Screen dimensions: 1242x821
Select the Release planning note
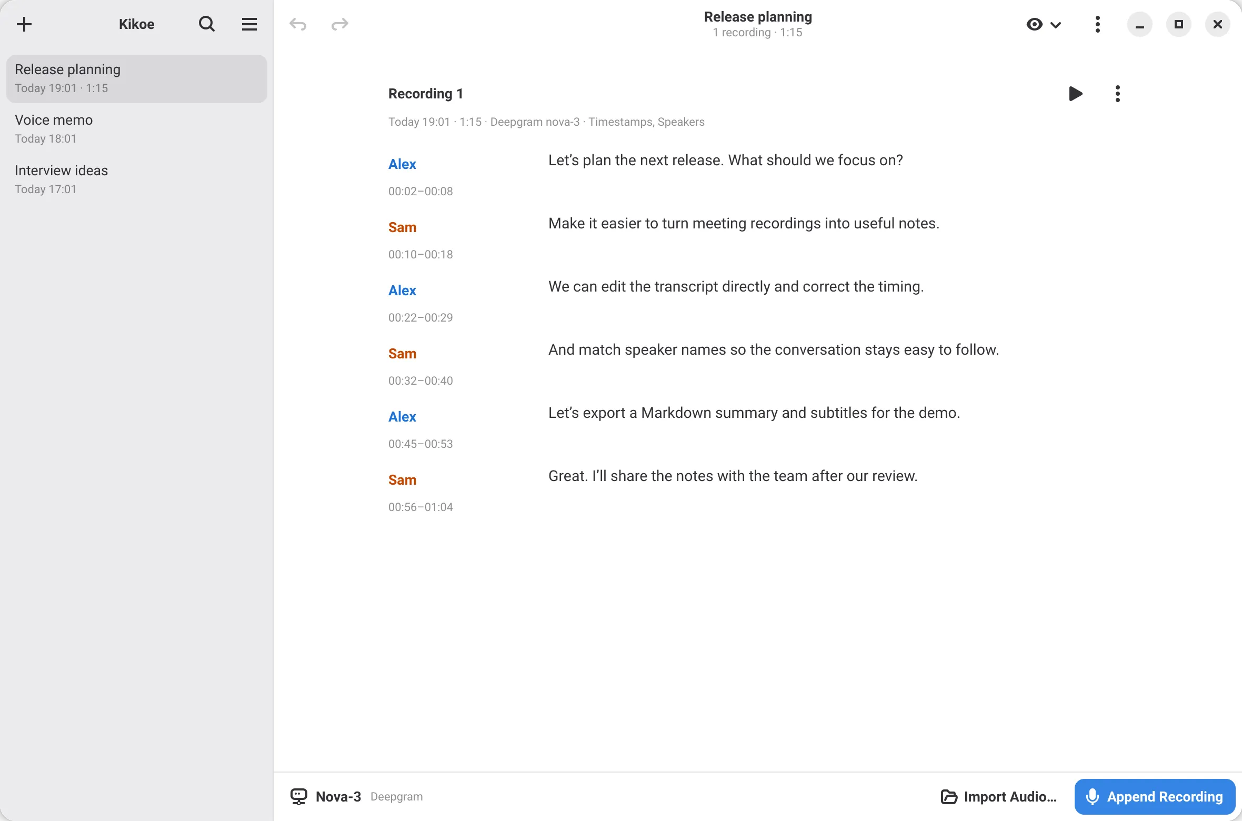click(137, 78)
